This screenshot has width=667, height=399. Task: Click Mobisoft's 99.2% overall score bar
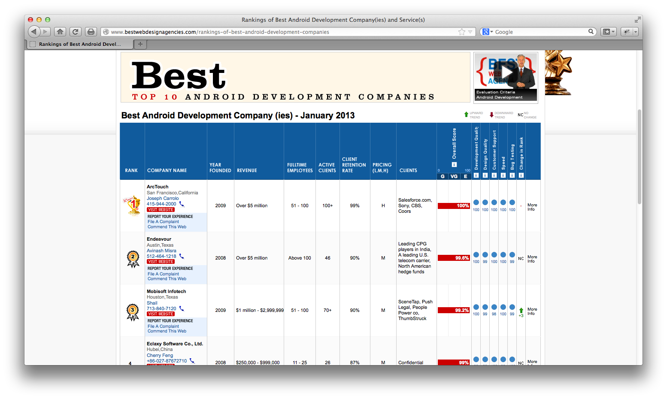(x=454, y=310)
